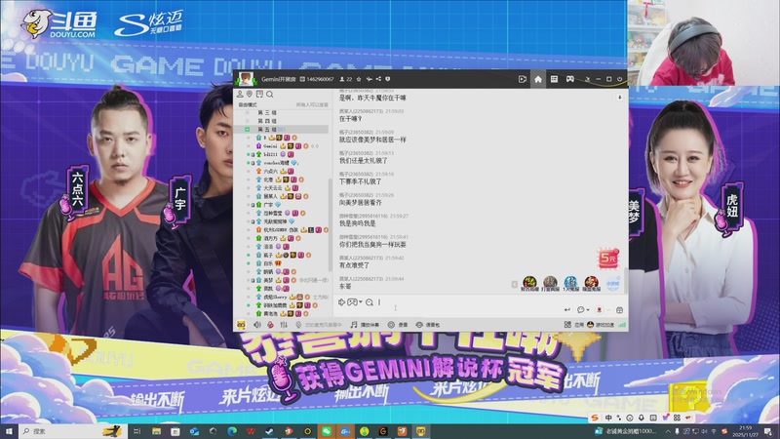The width and height of the screenshot is (780, 439).
Task: Open the bulletin board icon above channel list
Action: pos(259,94)
